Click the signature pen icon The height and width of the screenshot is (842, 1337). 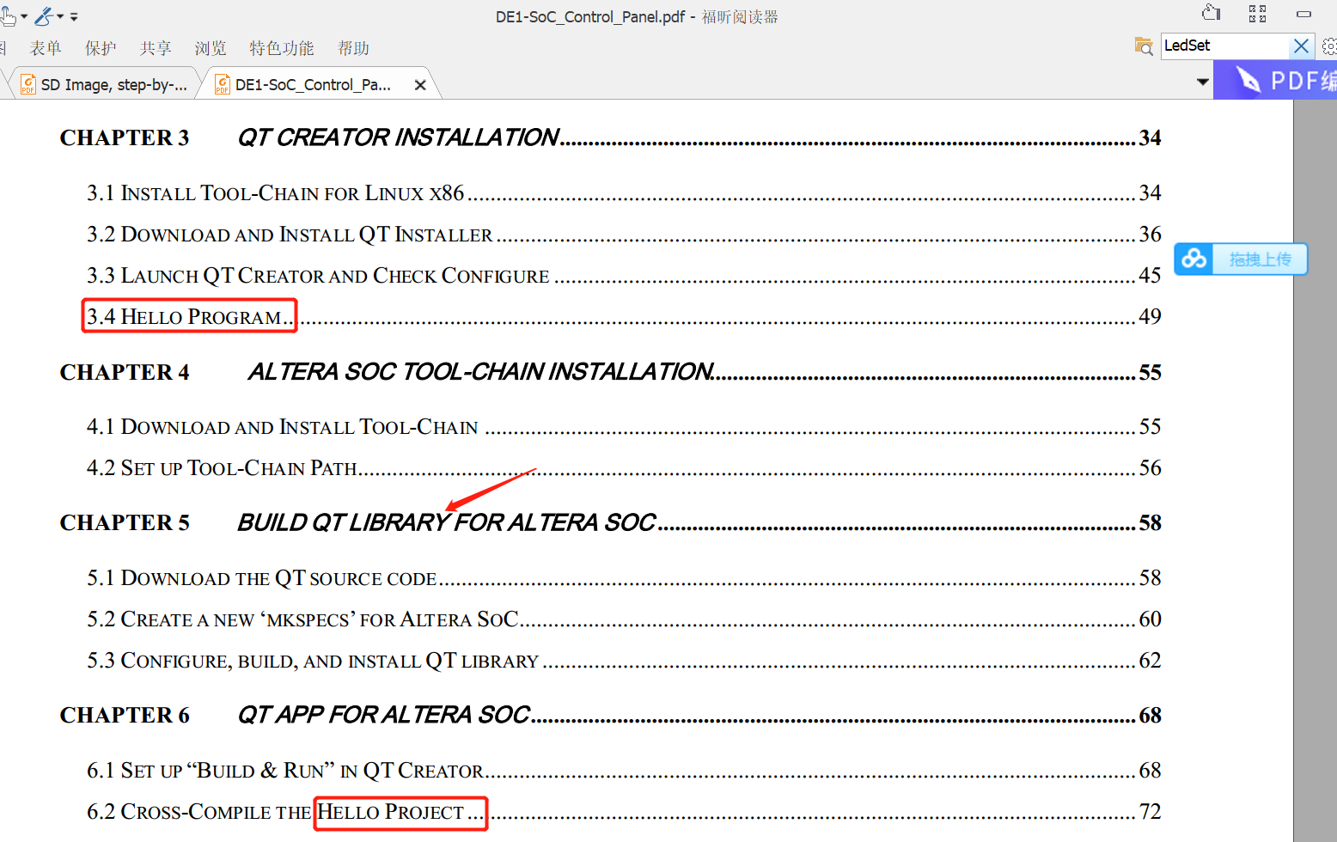coord(44,15)
